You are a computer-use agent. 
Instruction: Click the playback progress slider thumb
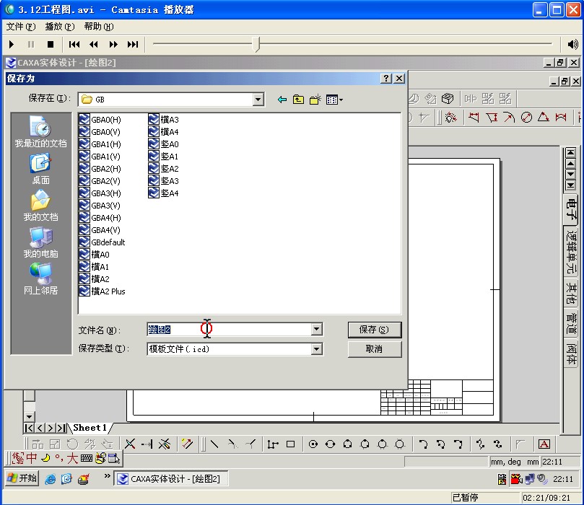[x=256, y=44]
